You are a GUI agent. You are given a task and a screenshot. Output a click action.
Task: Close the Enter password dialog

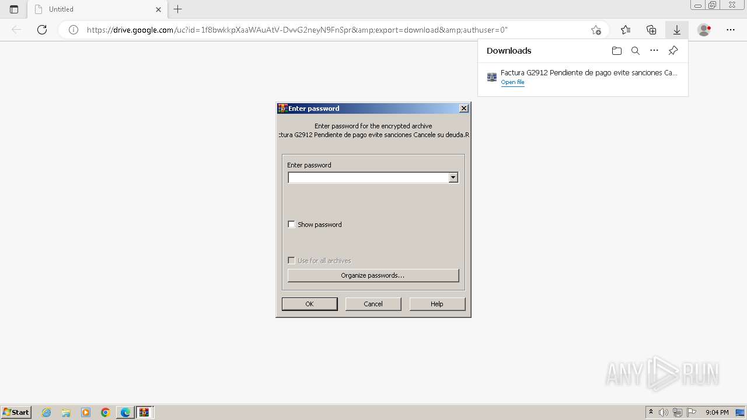click(464, 108)
